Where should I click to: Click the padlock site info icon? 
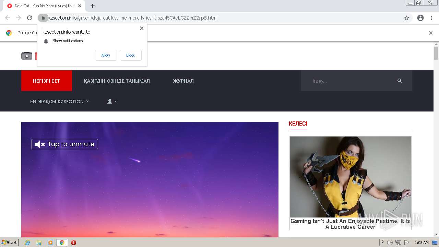coord(43,18)
